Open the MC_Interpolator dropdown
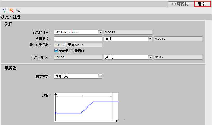212x125 pixels. [100, 32]
